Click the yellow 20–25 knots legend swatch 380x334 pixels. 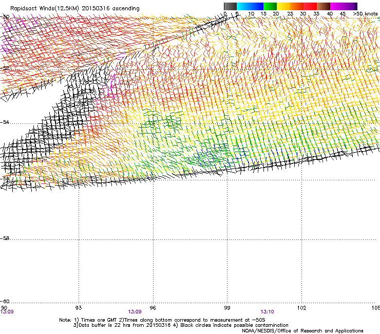tap(283, 6)
